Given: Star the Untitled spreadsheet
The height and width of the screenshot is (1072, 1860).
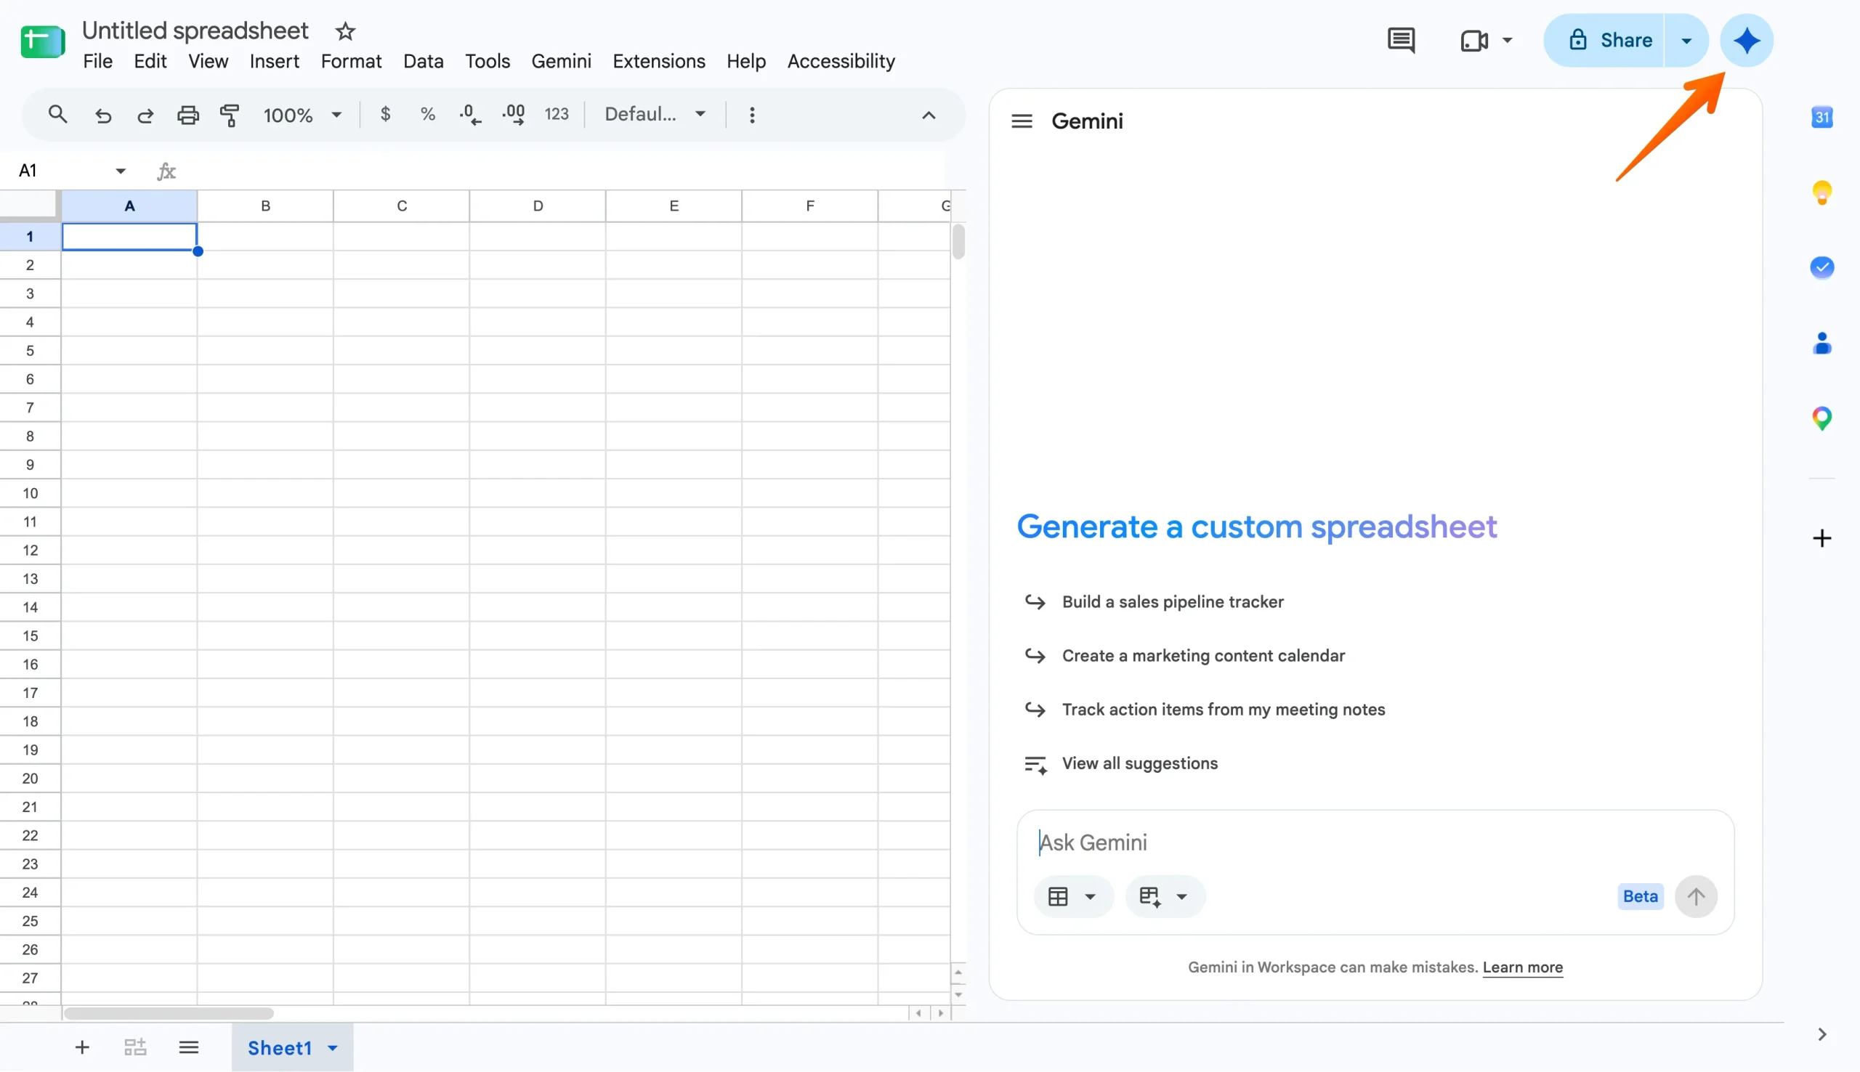Looking at the screenshot, I should pyautogui.click(x=344, y=31).
